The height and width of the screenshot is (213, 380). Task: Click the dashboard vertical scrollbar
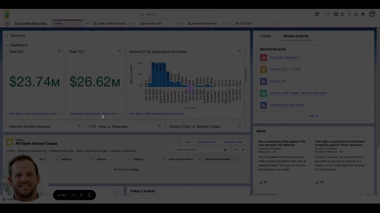point(246,75)
